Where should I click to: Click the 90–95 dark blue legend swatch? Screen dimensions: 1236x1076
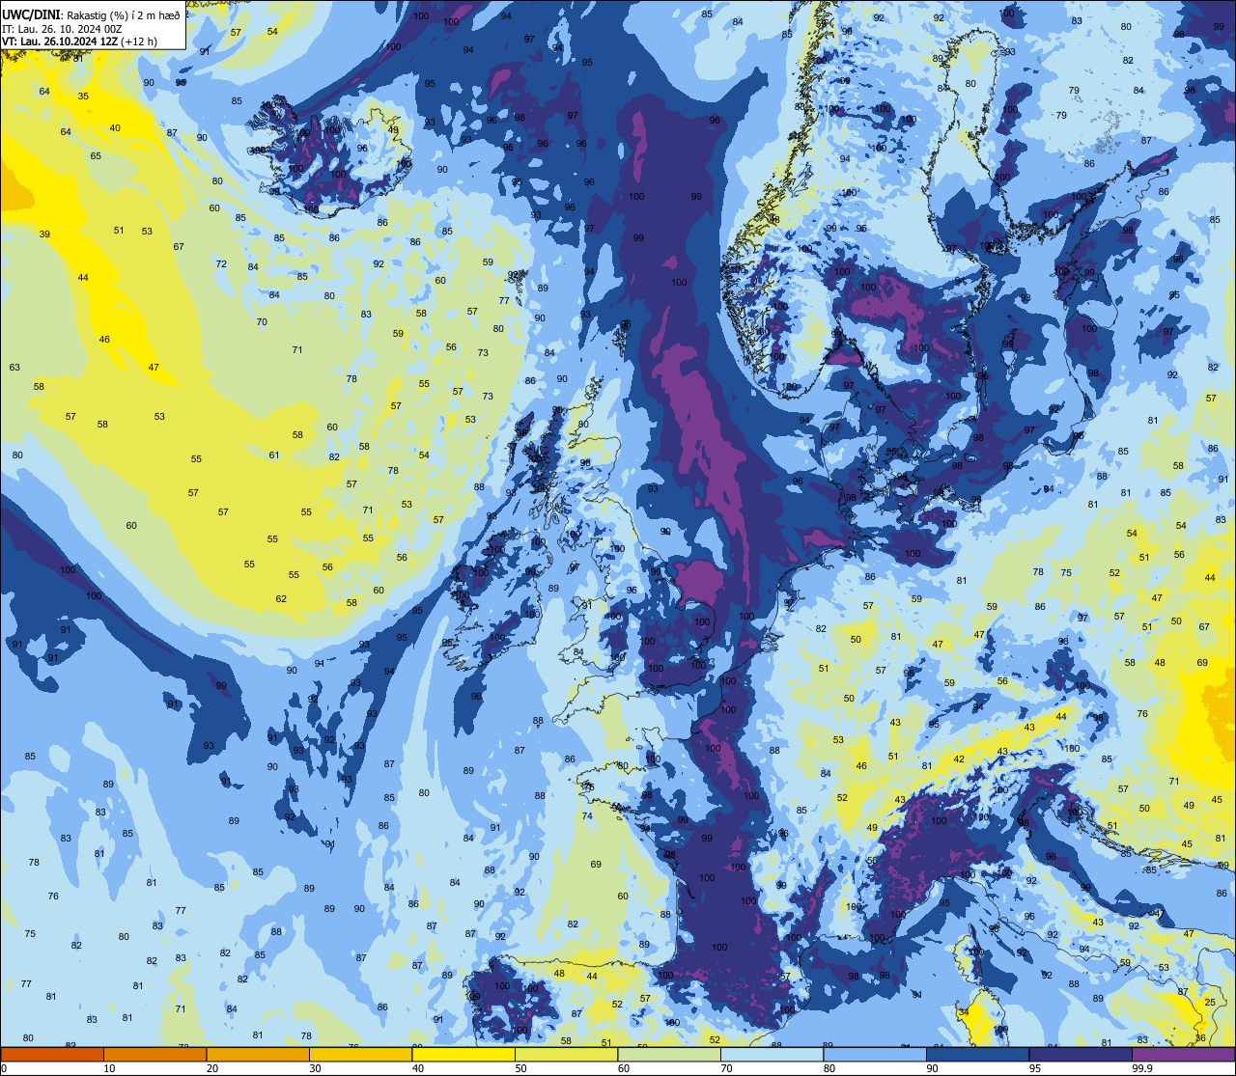coord(977,1054)
